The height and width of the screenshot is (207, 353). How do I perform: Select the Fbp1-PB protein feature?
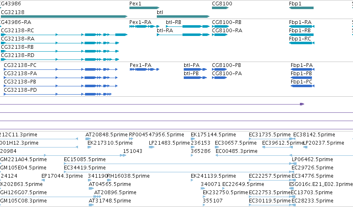pyautogui.click(x=302, y=78)
